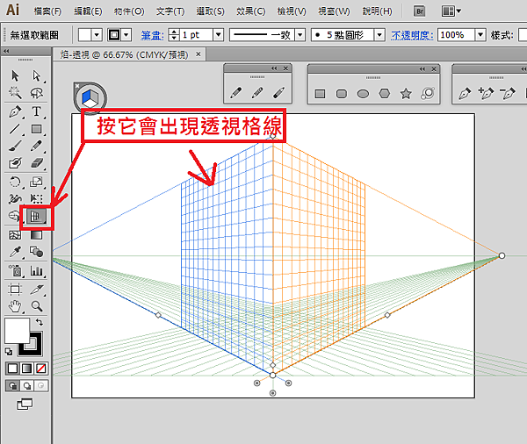This screenshot has height=444, width=527.
Task: Choose the Artboard tool
Action: pyautogui.click(x=15, y=290)
